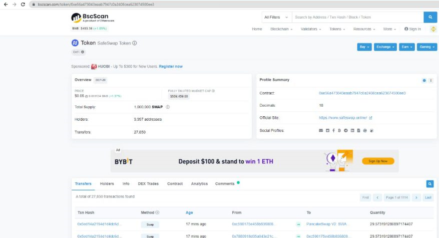
Task: Switch to the Contract tab
Action: (175, 184)
